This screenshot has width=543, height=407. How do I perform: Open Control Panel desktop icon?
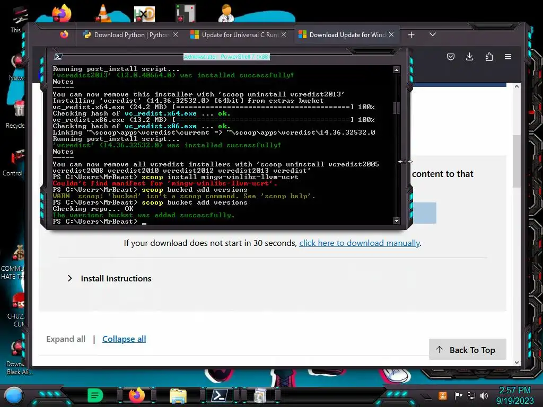click(x=15, y=162)
